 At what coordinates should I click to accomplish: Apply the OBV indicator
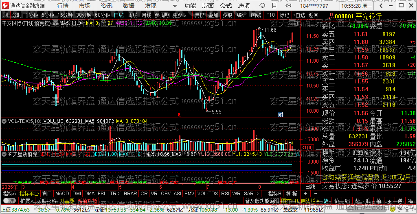166,193
